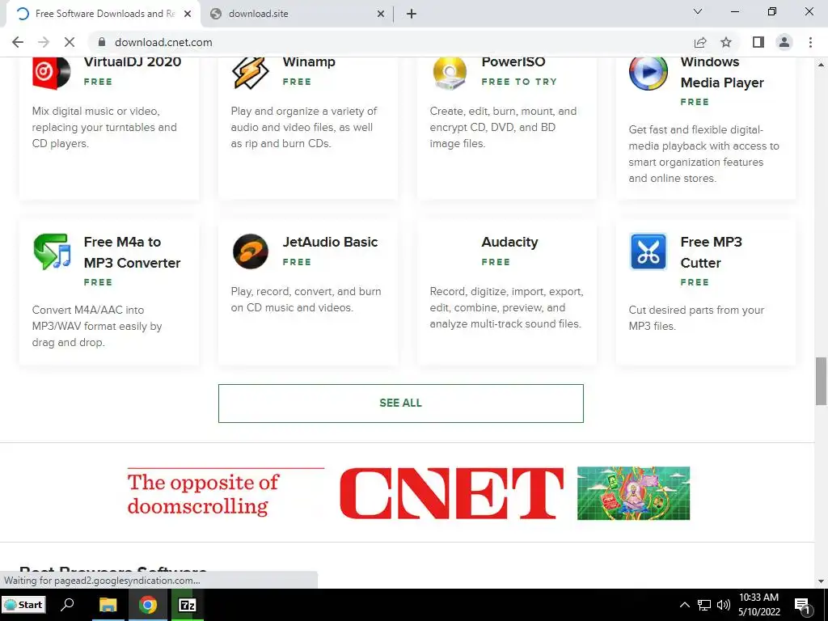828x621 pixels.
Task: Open the Windows Media Player title link
Action: [x=722, y=72]
